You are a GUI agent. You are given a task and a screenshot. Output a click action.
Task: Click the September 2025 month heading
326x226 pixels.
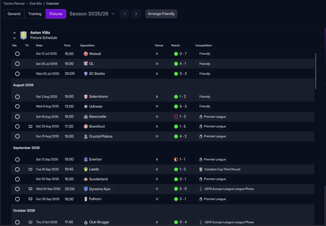coord(26,148)
